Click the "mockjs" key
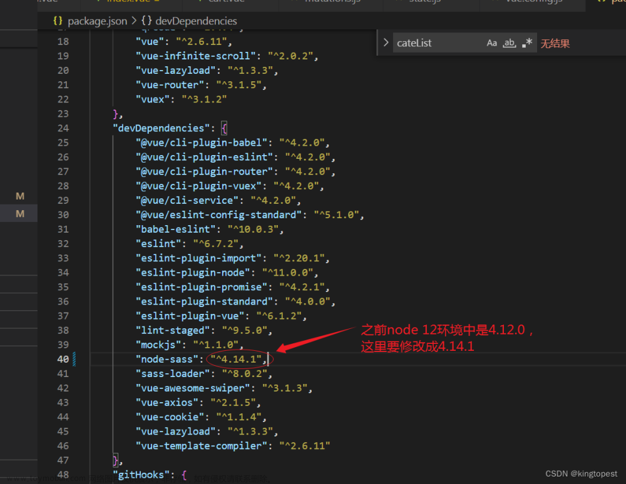This screenshot has width=626, height=484. [158, 345]
